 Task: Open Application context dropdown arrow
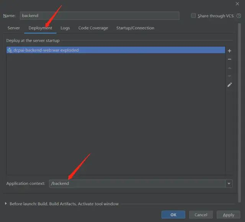pyautogui.click(x=229, y=183)
